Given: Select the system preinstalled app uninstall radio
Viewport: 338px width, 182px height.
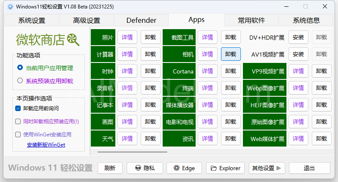Looking at the screenshot, I should (x=20, y=81).
